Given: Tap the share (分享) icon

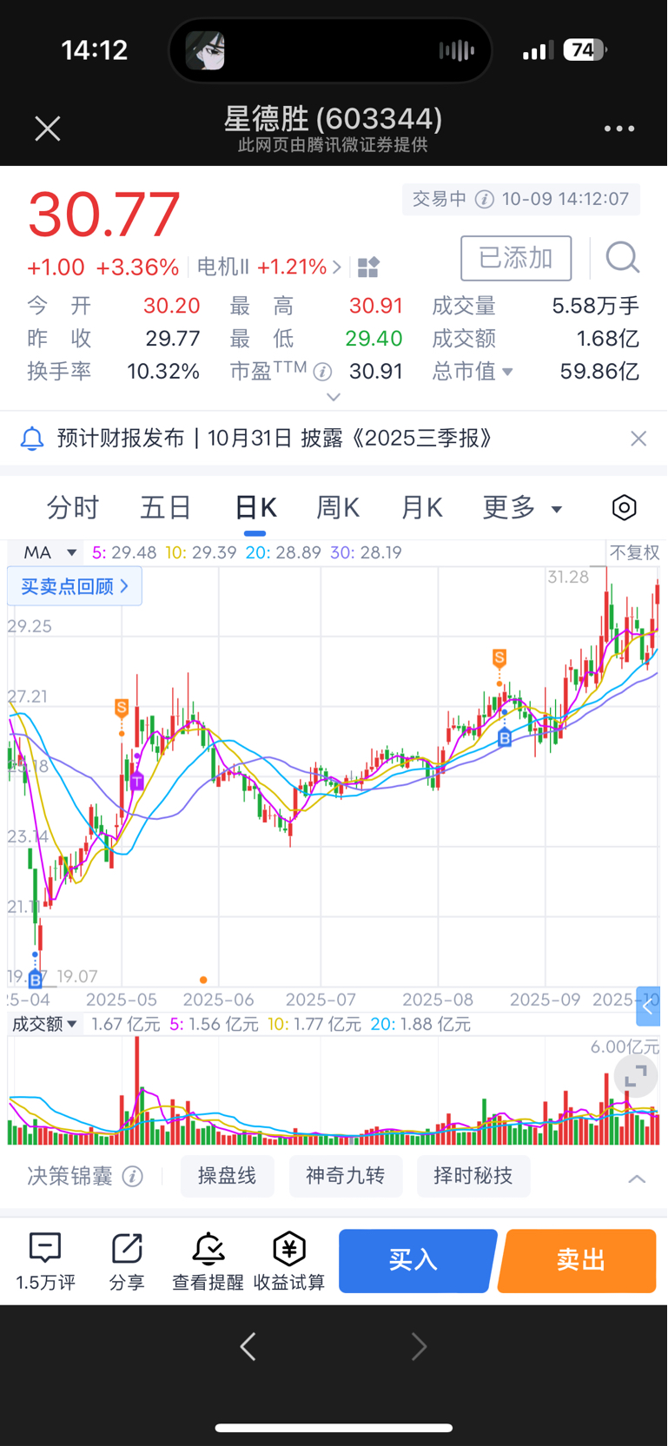Looking at the screenshot, I should click(x=127, y=1260).
